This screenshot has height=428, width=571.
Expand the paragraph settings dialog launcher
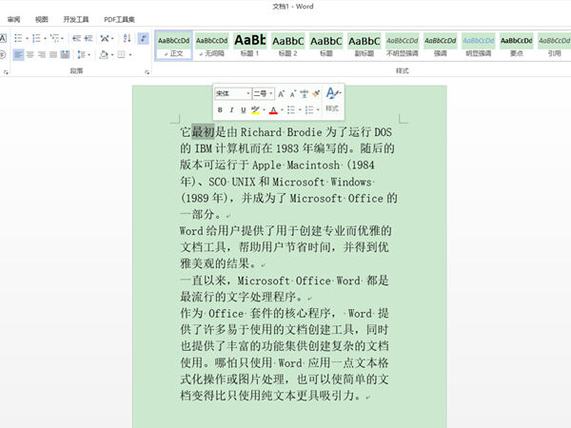click(146, 71)
